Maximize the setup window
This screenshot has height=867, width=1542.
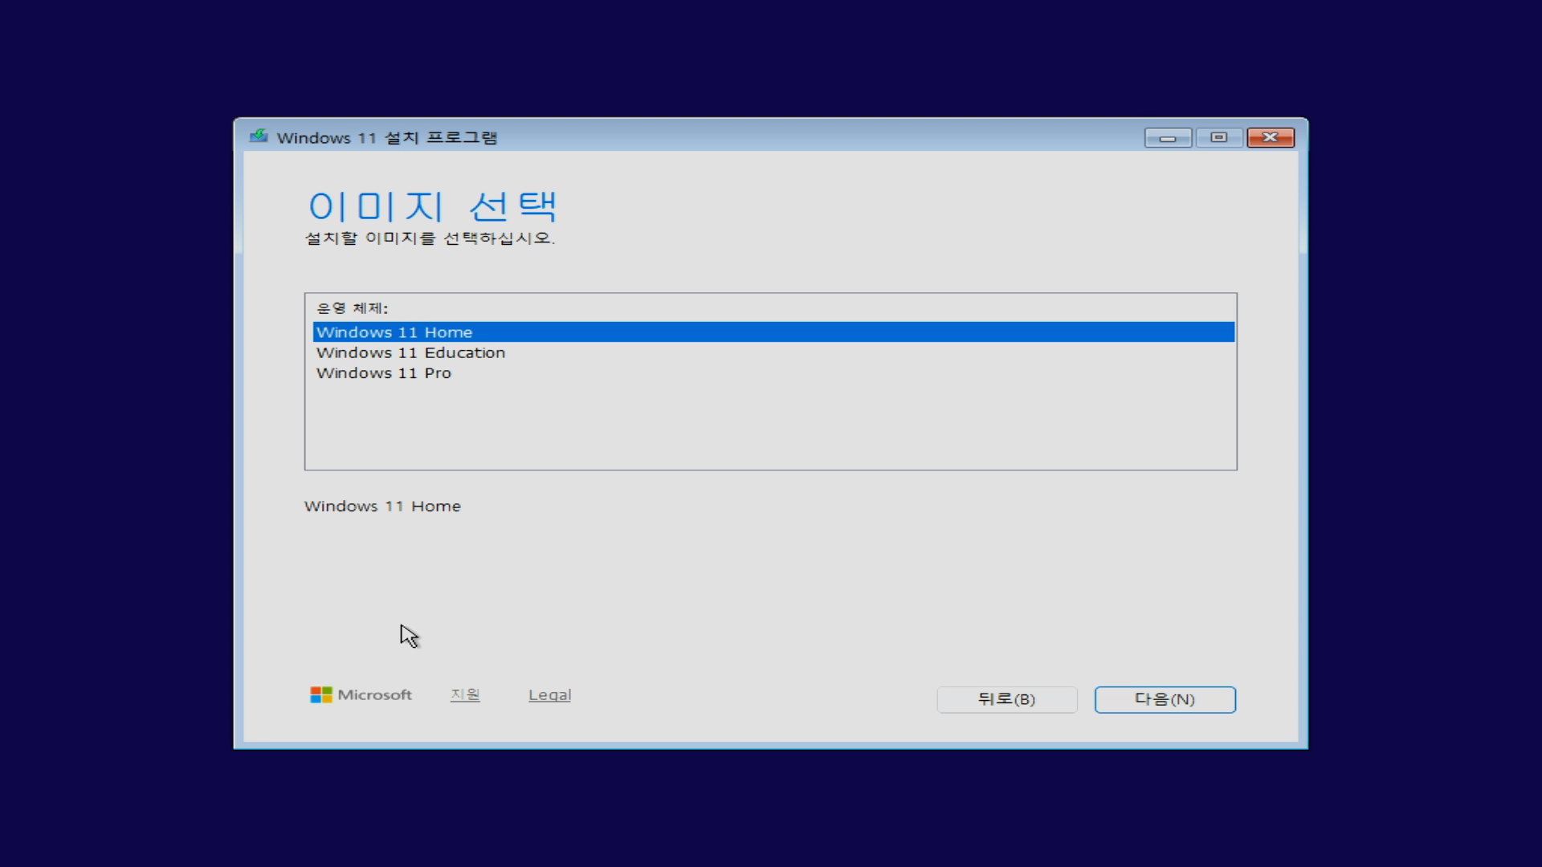pos(1218,138)
